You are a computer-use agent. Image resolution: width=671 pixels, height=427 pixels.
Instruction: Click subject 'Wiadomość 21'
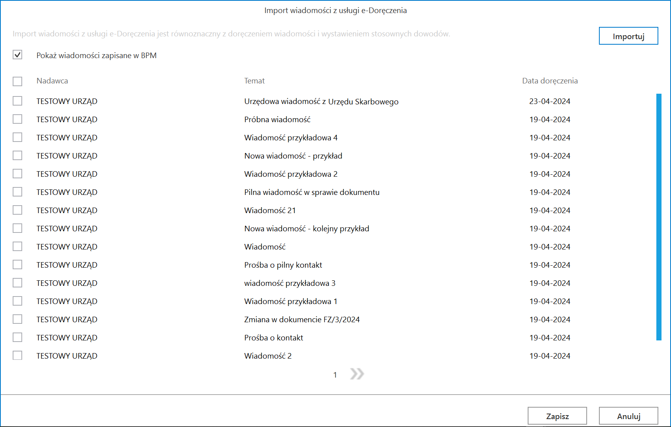[x=270, y=210]
